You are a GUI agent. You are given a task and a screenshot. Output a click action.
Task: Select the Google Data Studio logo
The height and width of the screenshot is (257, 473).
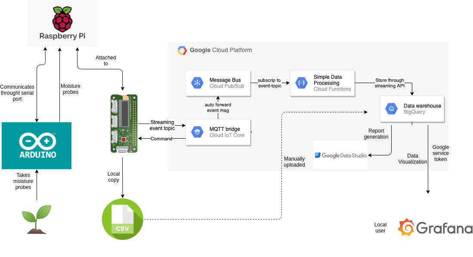340,155
